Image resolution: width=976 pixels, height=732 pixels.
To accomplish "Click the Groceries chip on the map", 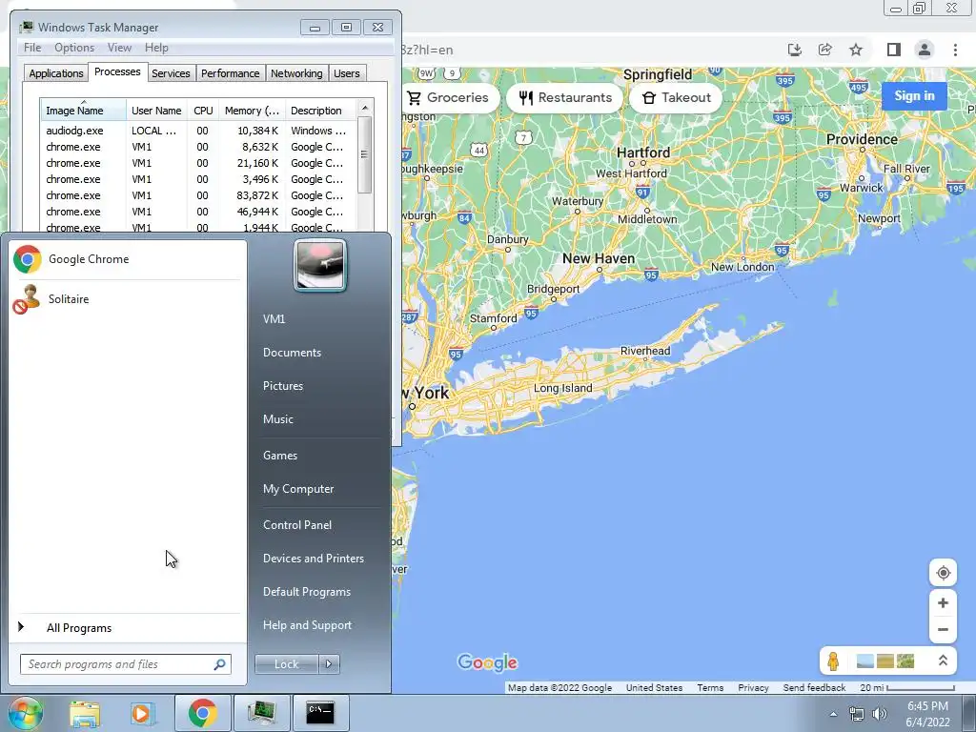I will [x=448, y=98].
